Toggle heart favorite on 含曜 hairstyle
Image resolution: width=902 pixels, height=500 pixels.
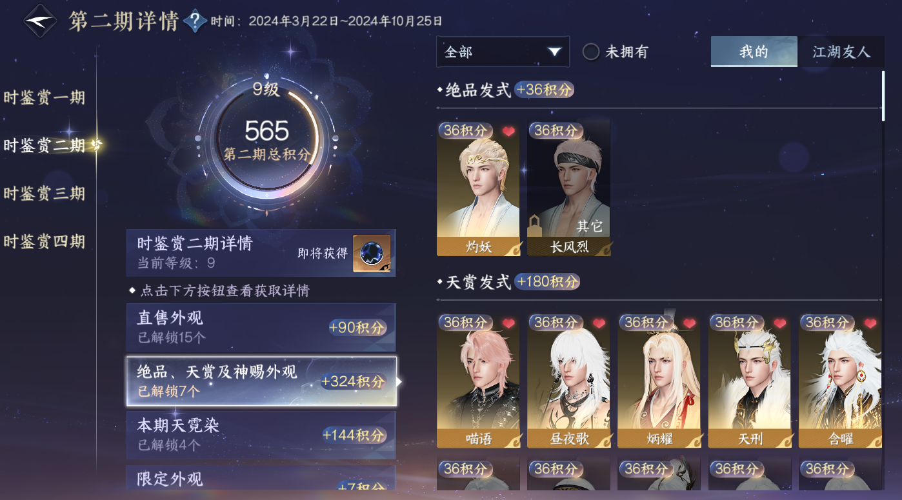pyautogui.click(x=870, y=323)
